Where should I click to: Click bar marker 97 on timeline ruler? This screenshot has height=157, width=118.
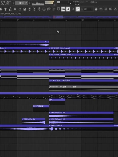pyautogui.click(x=18, y=20)
